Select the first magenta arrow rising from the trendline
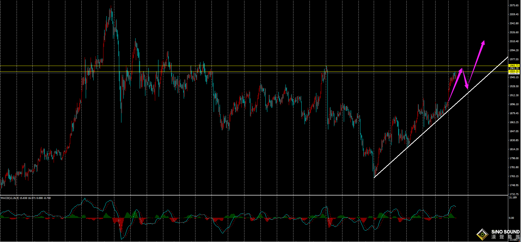Viewport: 521px width, 242px height. pyautogui.click(x=455, y=85)
